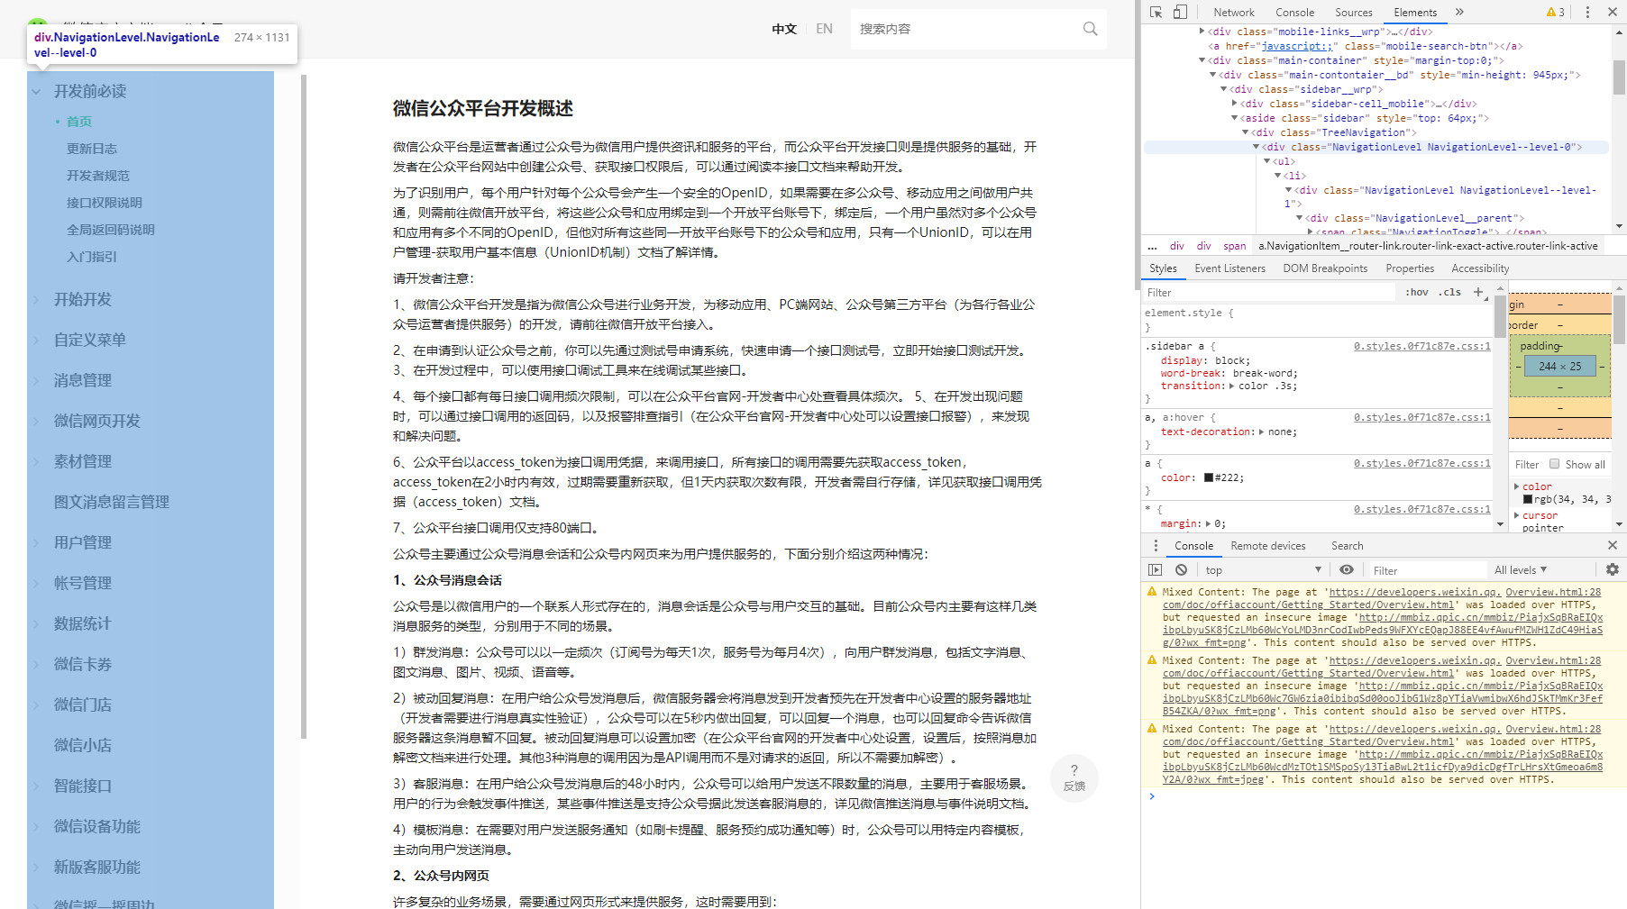Click the feedback question mark button

point(1074,777)
